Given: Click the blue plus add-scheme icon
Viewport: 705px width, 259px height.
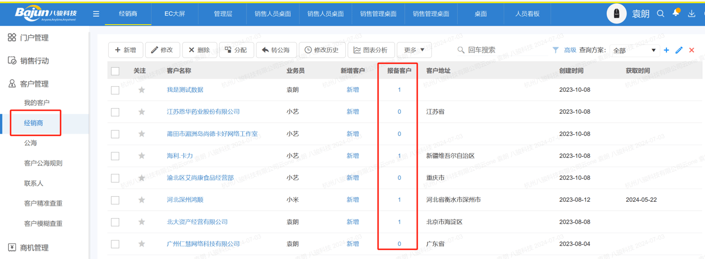Looking at the screenshot, I should [x=666, y=50].
